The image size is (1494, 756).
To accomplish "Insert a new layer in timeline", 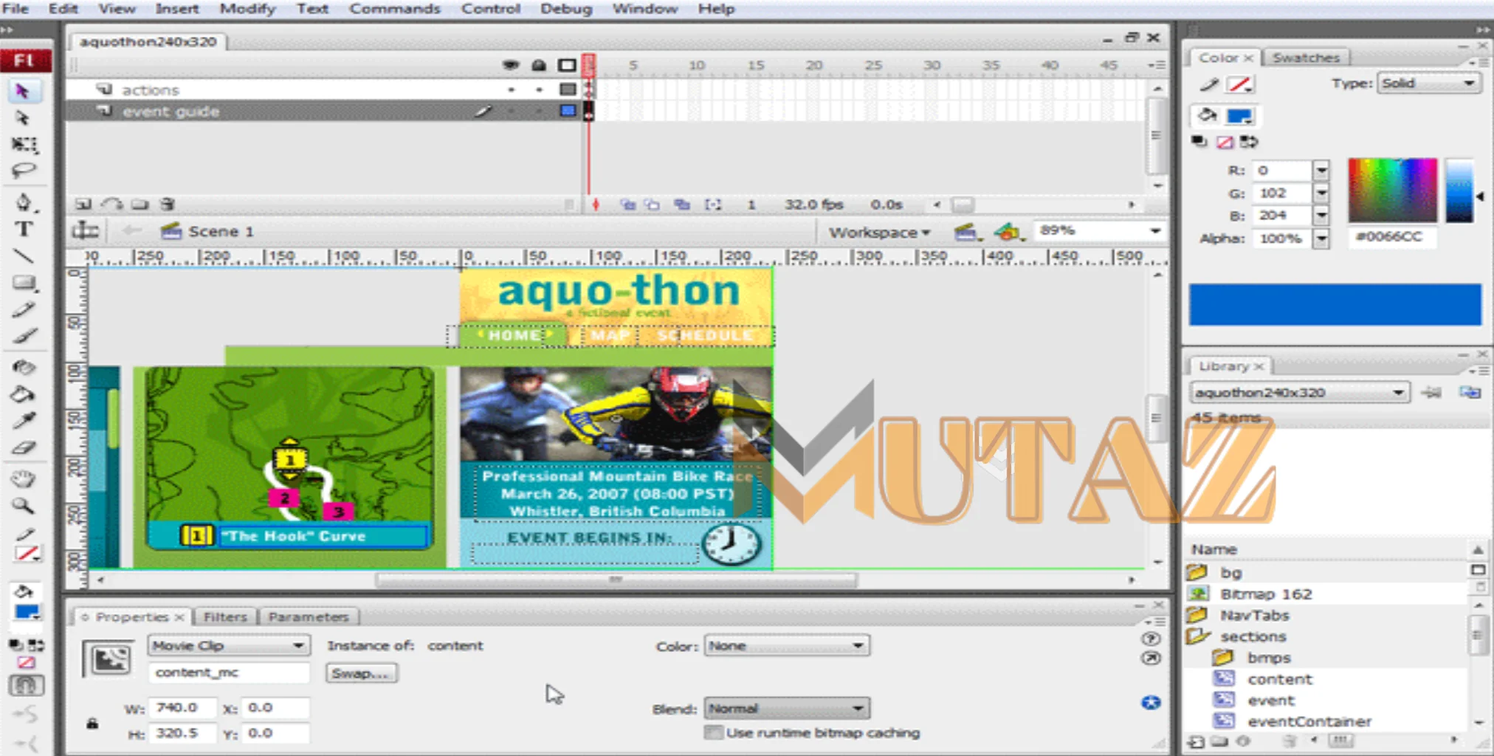I will coord(83,204).
